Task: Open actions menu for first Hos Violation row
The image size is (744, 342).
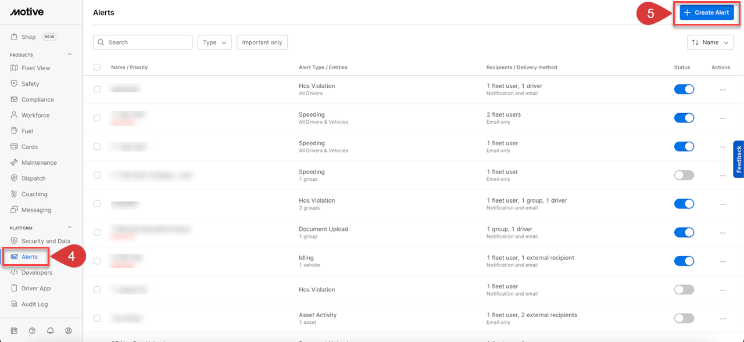Action: pos(722,89)
